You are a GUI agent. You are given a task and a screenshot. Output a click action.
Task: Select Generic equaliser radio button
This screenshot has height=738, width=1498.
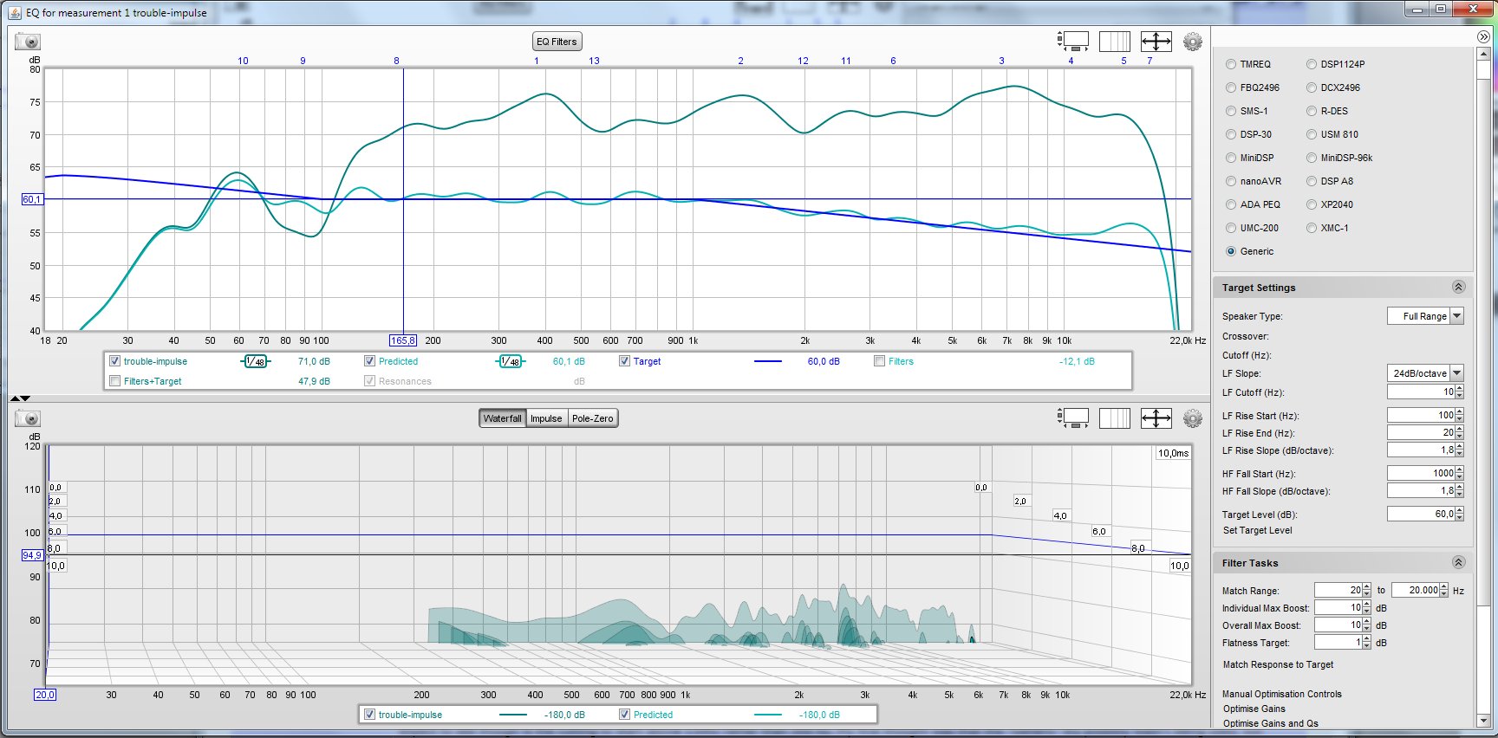(1231, 251)
